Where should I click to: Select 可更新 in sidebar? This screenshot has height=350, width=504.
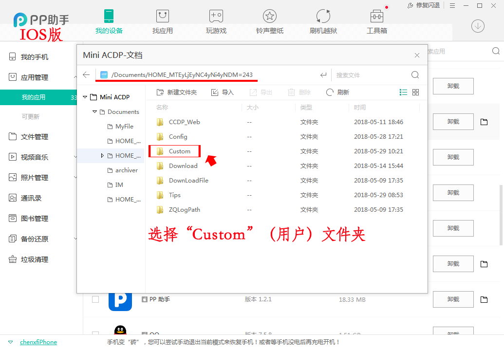pyautogui.click(x=31, y=117)
